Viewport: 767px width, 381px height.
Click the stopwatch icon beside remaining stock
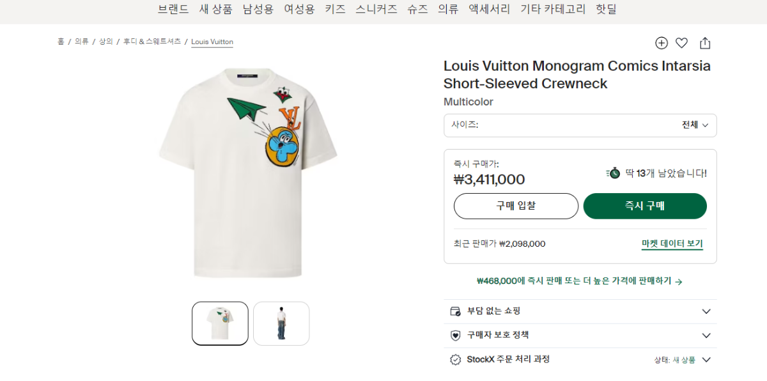(x=614, y=173)
